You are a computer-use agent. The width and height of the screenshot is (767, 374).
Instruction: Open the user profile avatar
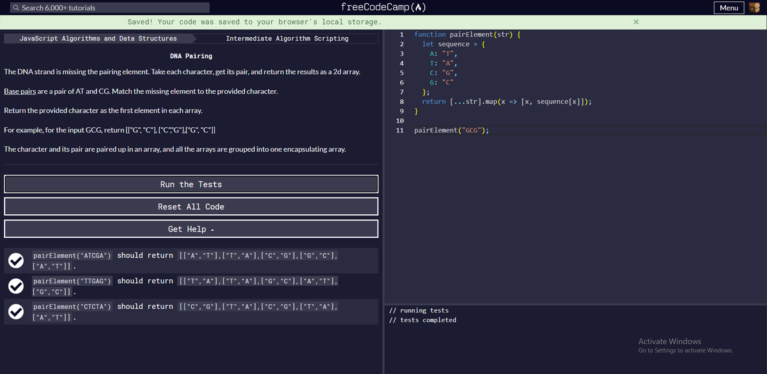click(754, 8)
